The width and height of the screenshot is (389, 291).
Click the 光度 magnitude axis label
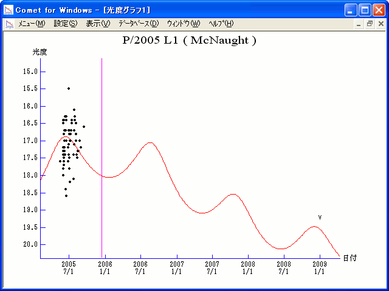point(40,52)
